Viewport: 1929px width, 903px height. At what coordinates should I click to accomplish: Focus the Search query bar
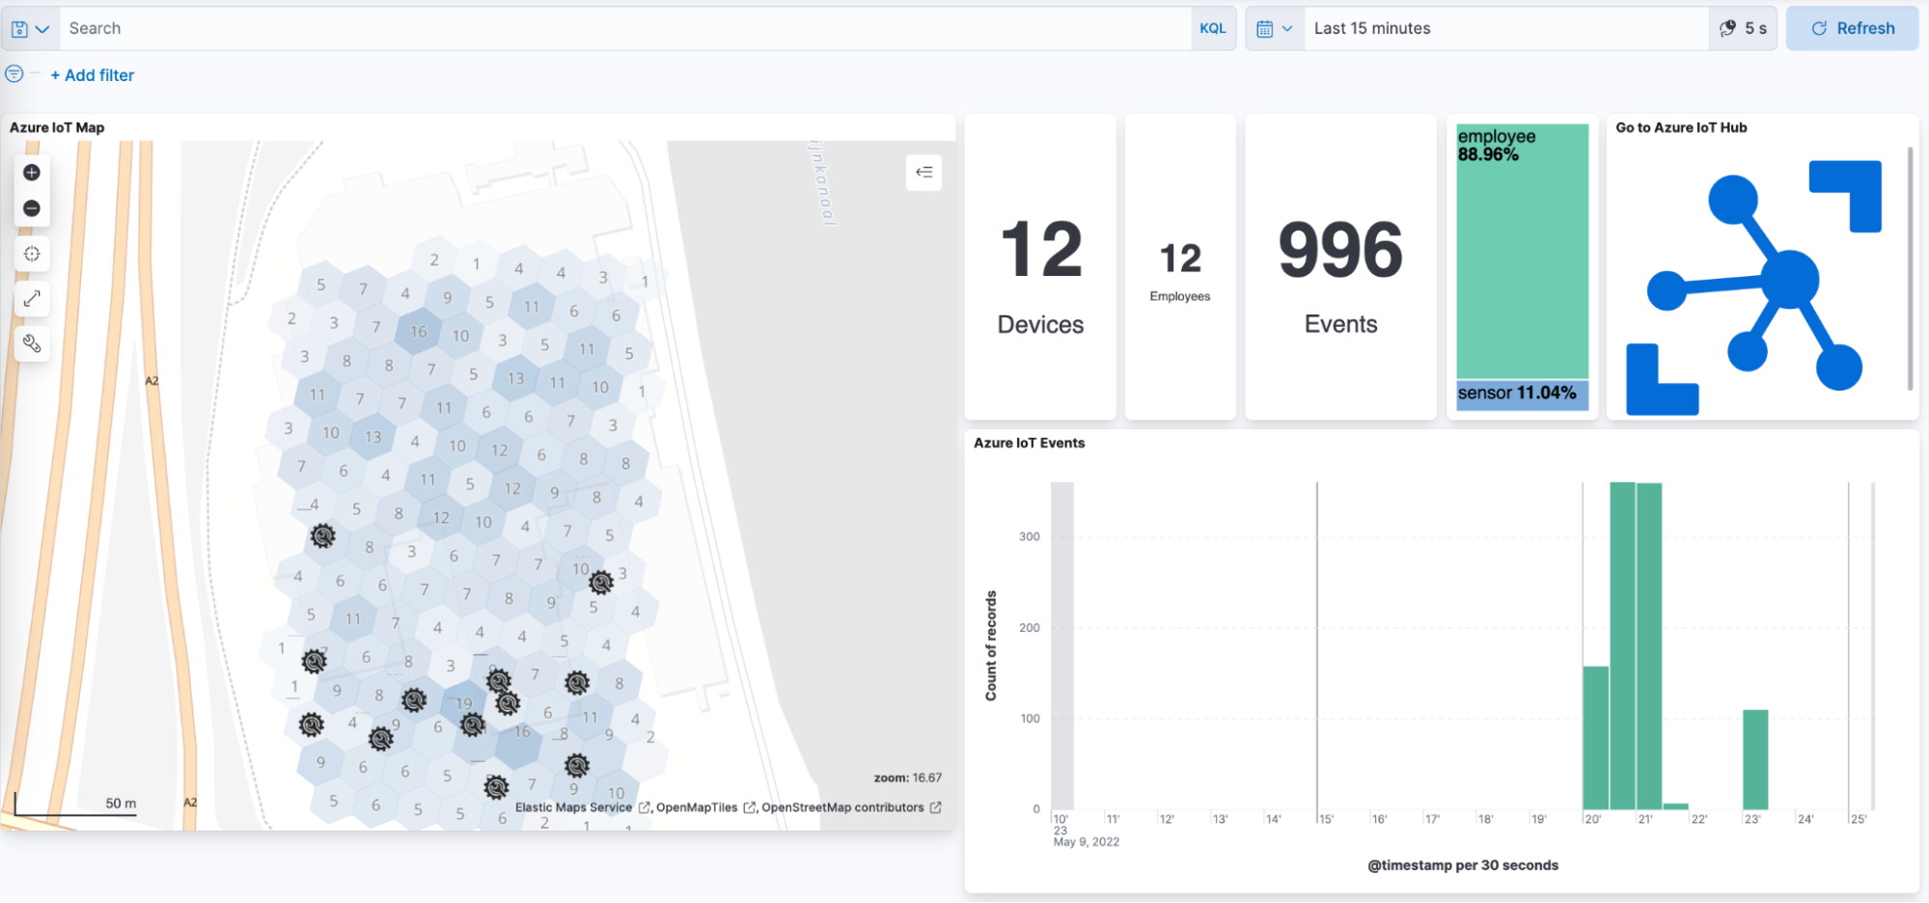click(625, 29)
